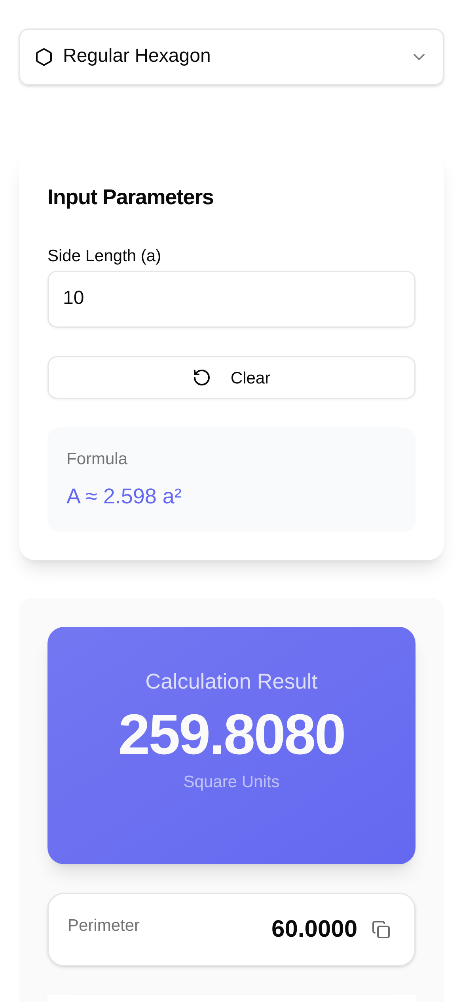
Task: Click the circular reset icon inside Clear button
Action: pos(201,377)
